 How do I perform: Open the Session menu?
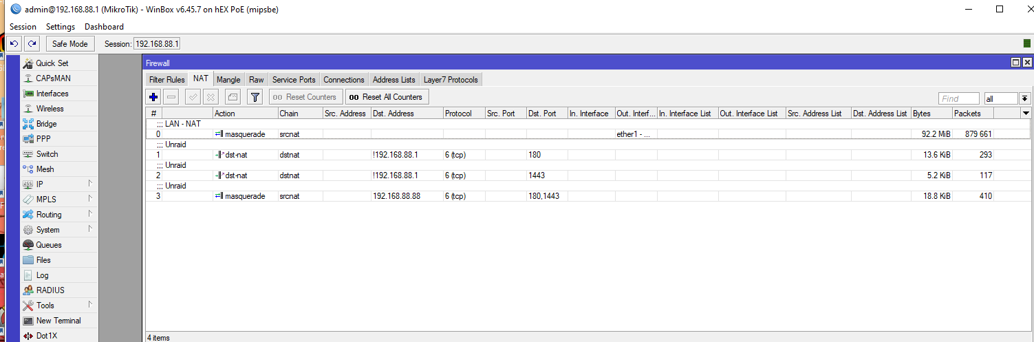tap(23, 27)
